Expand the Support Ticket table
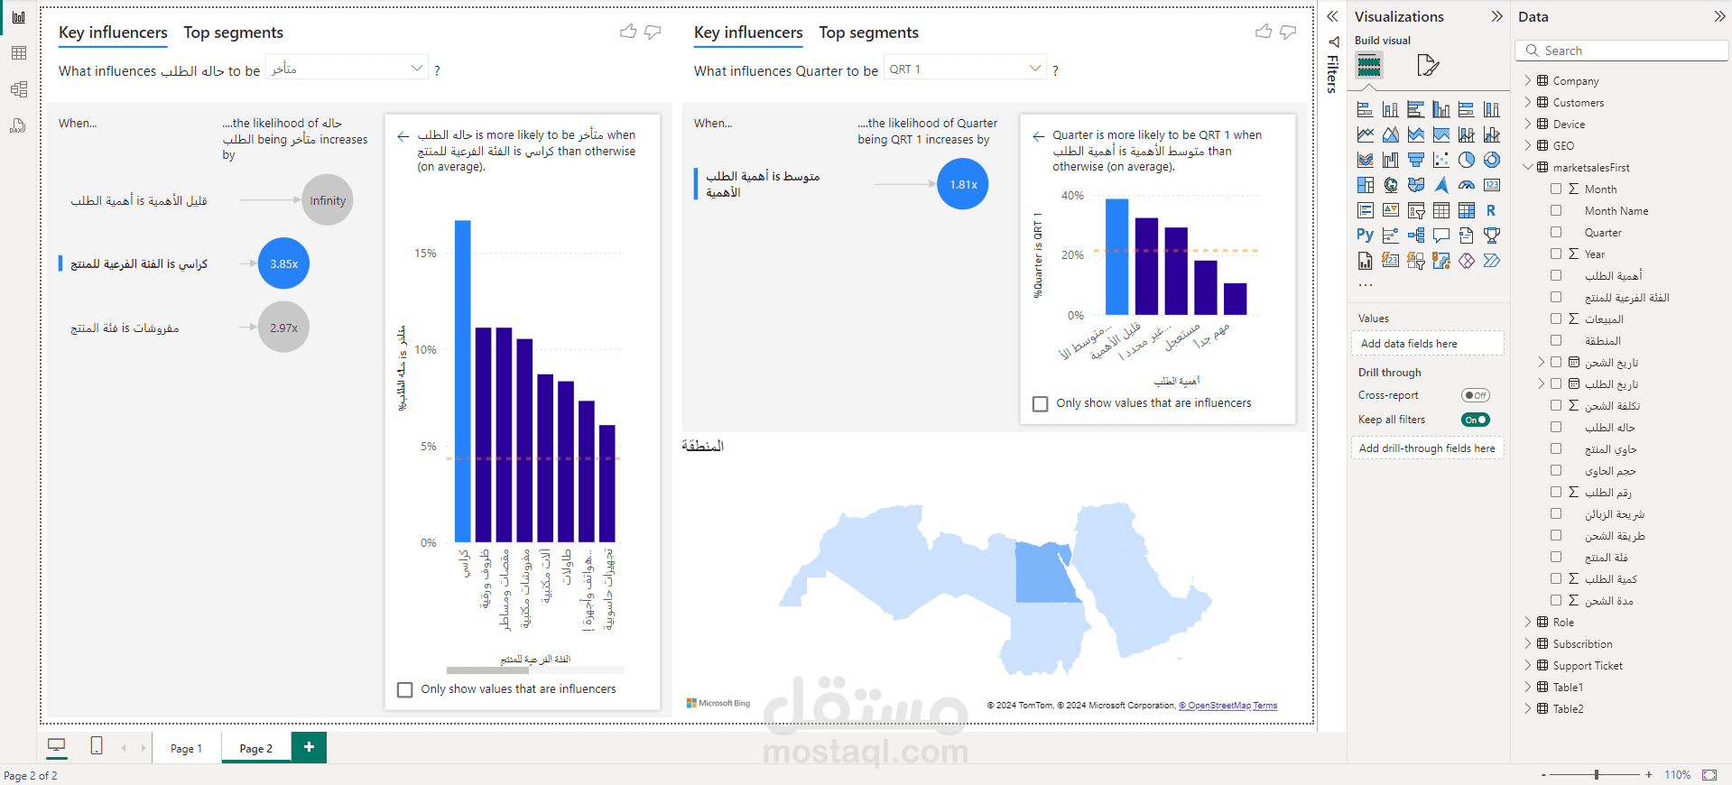Image resolution: width=1732 pixels, height=785 pixels. click(x=1528, y=665)
